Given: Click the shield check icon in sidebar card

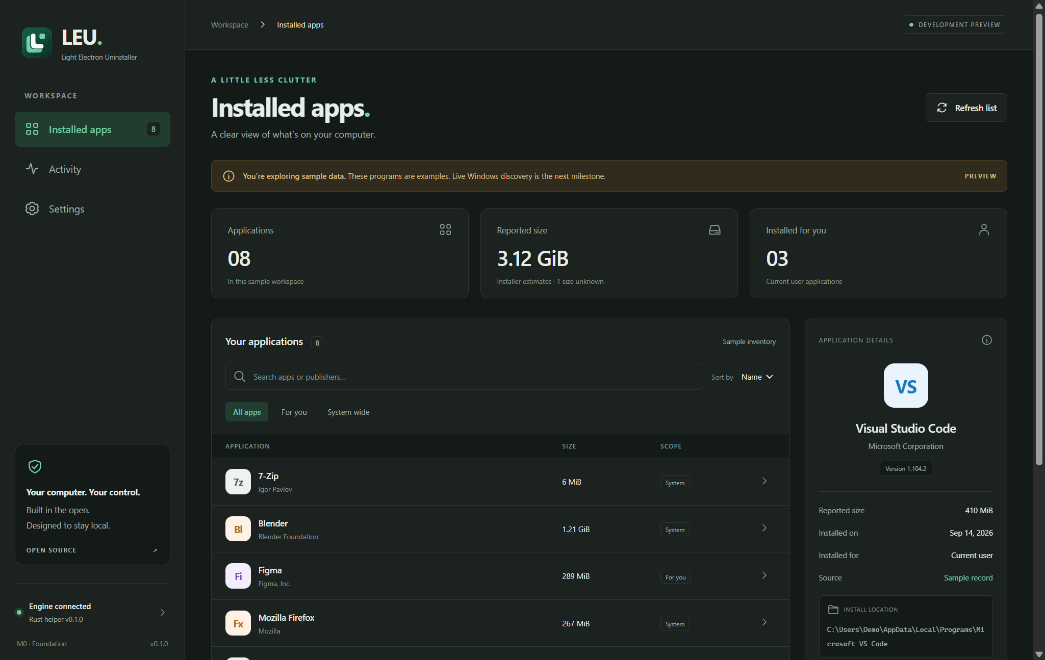Looking at the screenshot, I should click(35, 466).
